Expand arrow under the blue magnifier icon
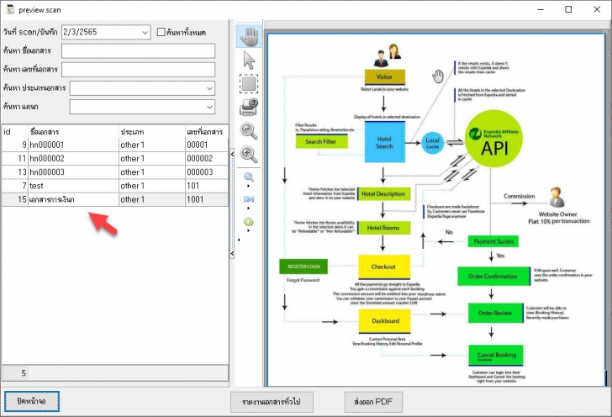Screen dimensions: 612x417 249,186
